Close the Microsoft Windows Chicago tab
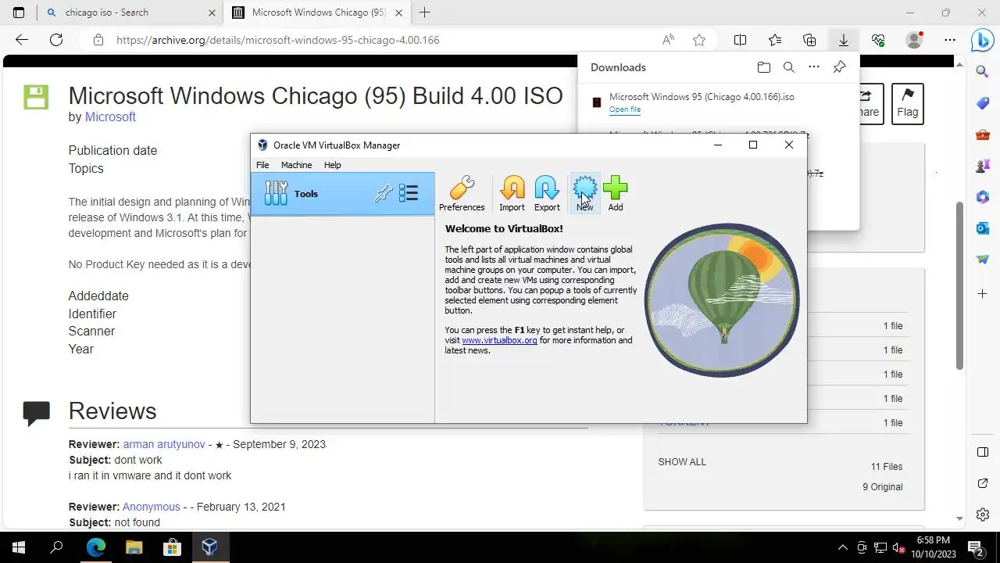This screenshot has height=563, width=1000. [398, 13]
